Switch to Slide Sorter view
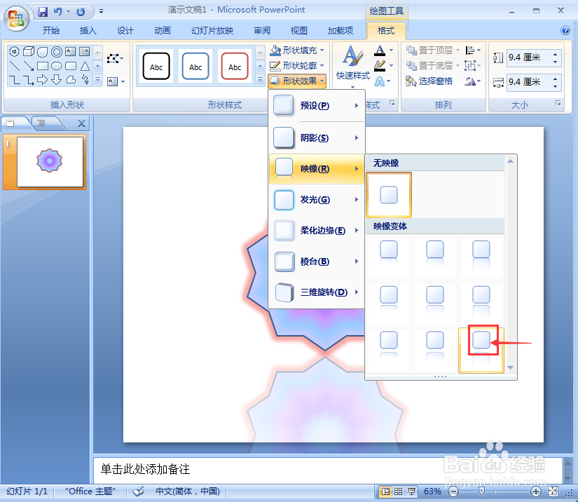578x502 pixels. tap(398, 491)
